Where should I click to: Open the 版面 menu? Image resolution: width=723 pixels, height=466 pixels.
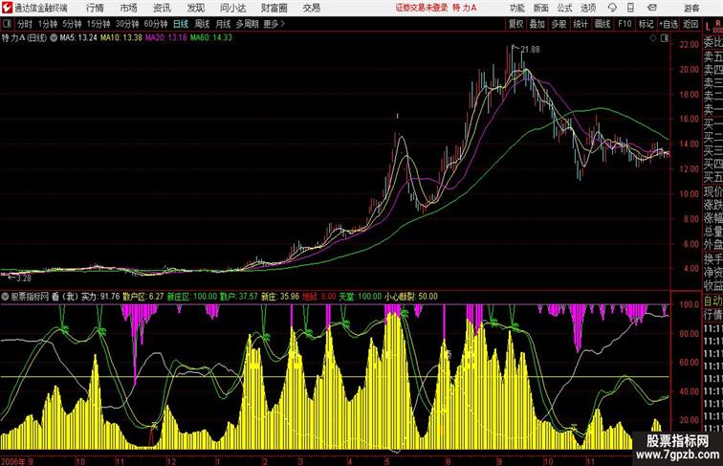click(540, 8)
